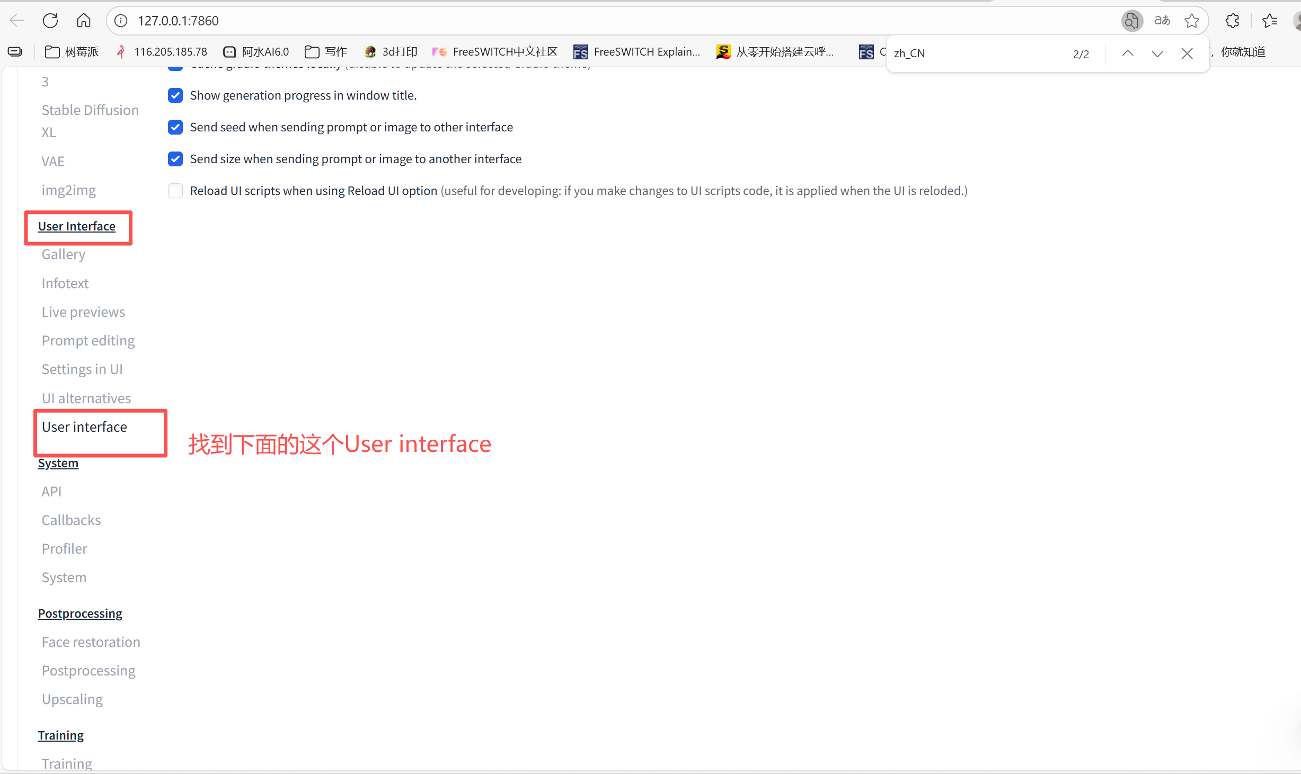The height and width of the screenshot is (774, 1301).
Task: Click the Postprocessing category heading
Action: [80, 613]
